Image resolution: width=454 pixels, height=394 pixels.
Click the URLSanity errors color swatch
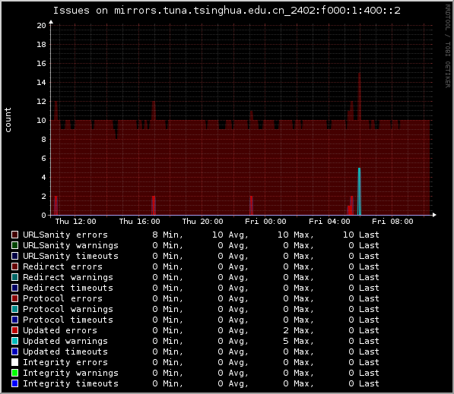(14, 235)
